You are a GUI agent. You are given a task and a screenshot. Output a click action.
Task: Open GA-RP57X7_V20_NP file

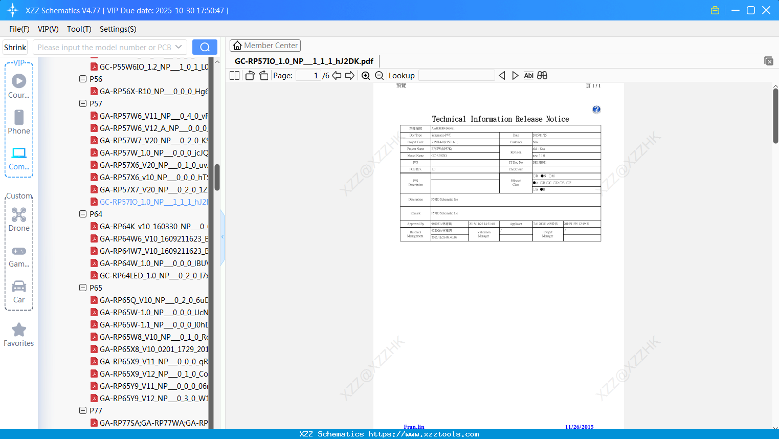(149, 190)
